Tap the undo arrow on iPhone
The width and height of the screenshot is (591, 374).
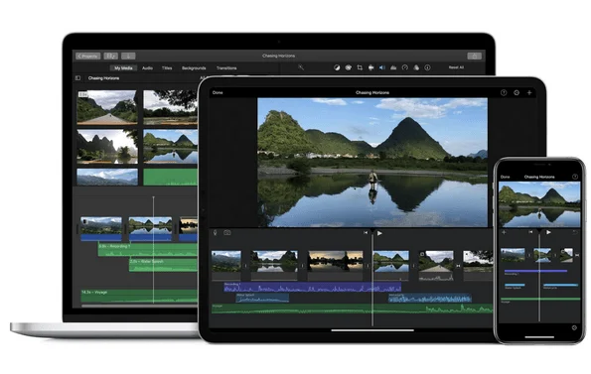[575, 232]
